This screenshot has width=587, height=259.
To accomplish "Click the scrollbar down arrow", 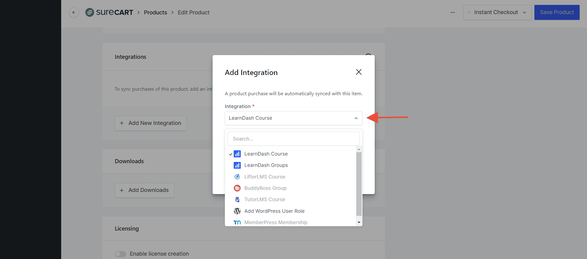I will click(359, 223).
